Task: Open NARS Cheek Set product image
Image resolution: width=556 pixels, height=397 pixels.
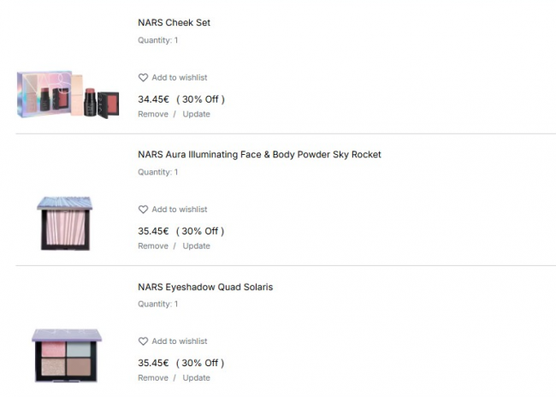Action: pos(68,93)
